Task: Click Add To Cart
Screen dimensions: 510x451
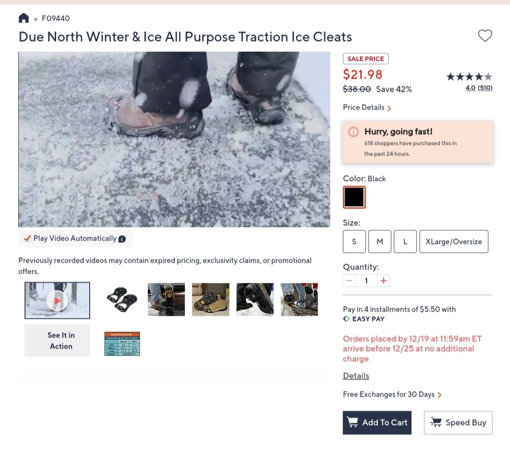Action: (377, 423)
